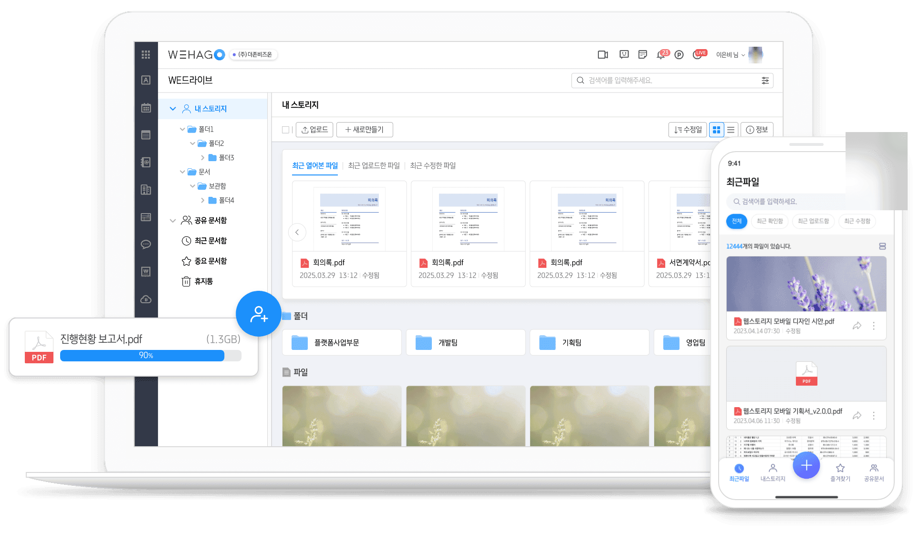Collapse the 내 스토리지 tree section
The width and height of the screenshot is (920, 533).
pyautogui.click(x=173, y=109)
